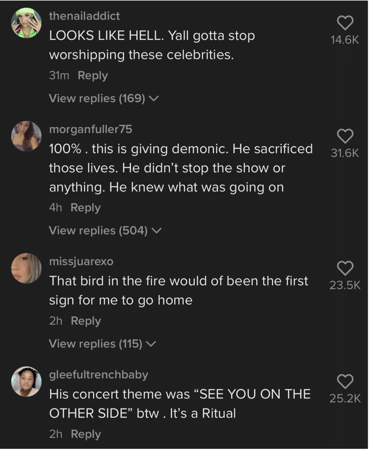The height and width of the screenshot is (451, 376).
Task: Reply to thenailaddict's comment
Action: point(92,76)
